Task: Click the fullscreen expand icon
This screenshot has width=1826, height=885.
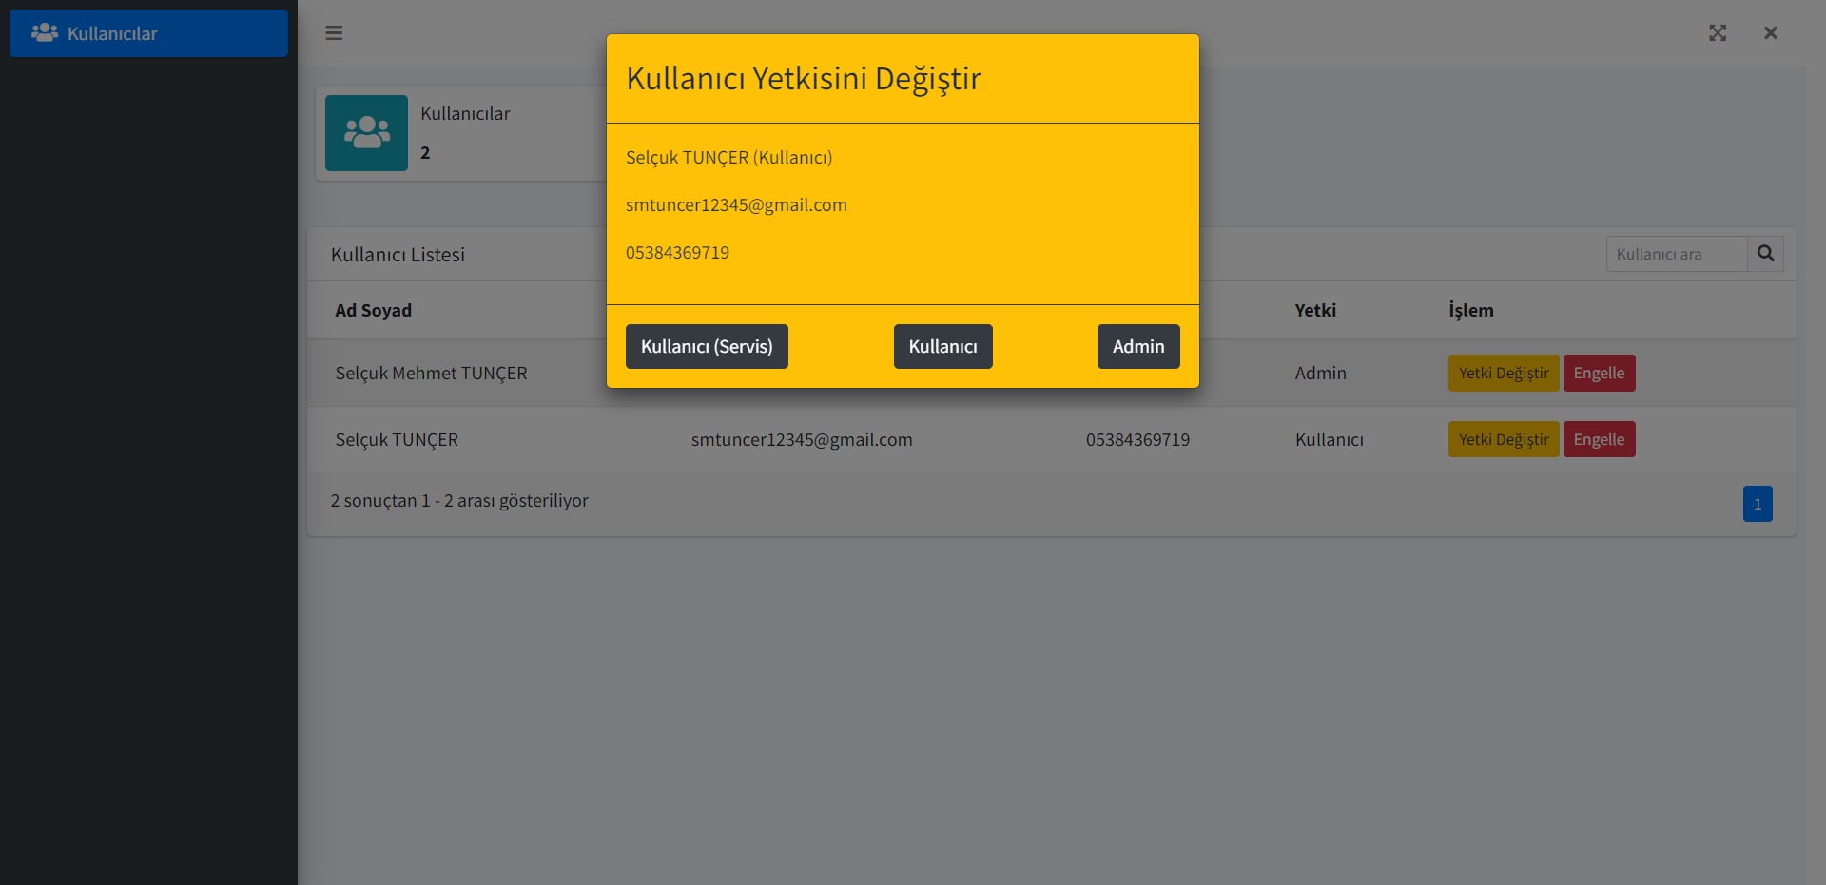Action: click(1719, 33)
